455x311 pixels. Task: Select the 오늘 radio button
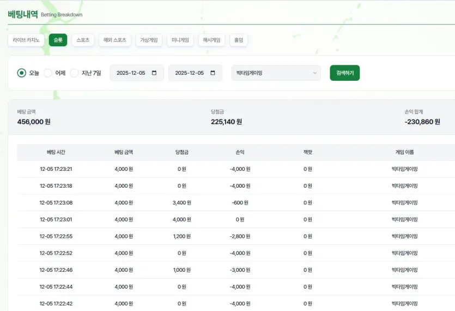point(21,73)
